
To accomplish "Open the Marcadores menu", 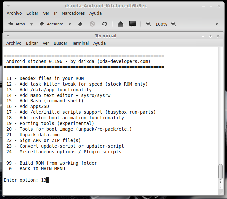I will coord(73,13).
